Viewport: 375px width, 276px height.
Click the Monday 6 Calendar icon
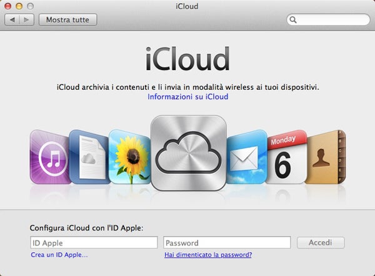286,157
